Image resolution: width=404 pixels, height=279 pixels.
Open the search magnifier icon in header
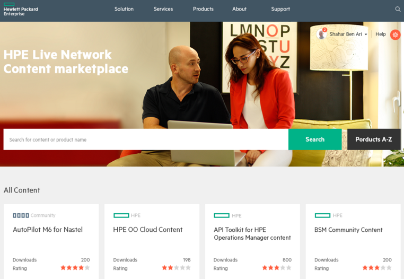[398, 10]
